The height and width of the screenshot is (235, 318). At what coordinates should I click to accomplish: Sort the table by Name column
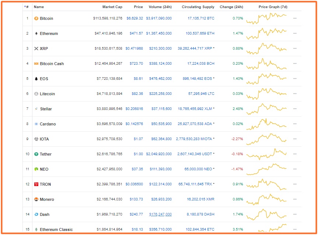tap(39, 7)
